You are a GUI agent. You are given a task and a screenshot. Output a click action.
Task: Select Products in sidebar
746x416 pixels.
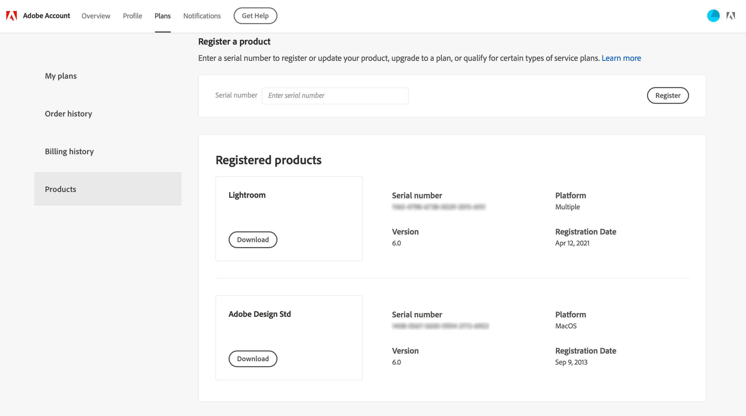pos(61,189)
